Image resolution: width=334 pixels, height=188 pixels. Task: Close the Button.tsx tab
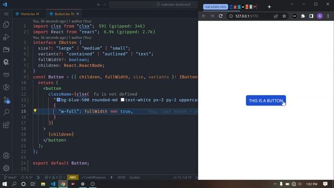78,14
